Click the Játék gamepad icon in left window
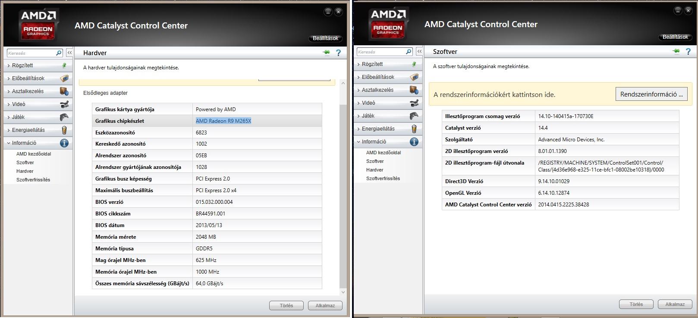 click(x=64, y=117)
